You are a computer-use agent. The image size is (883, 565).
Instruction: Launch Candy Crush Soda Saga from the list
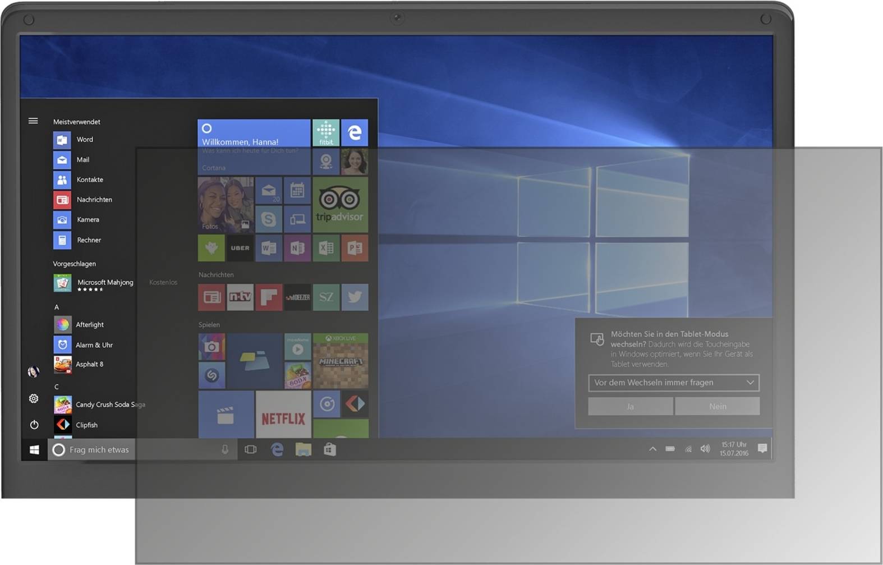click(100, 405)
